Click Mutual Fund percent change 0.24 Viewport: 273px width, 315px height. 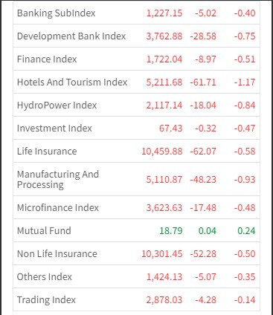246,231
